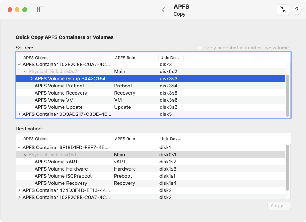Select destination APFS Container 6F18D1FD row
This screenshot has width=306, height=222.
coord(150,147)
